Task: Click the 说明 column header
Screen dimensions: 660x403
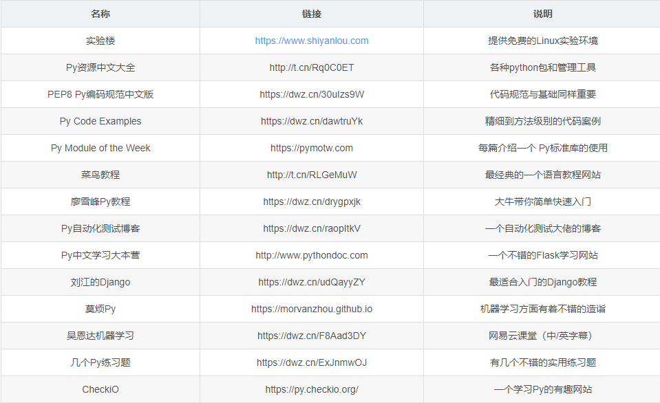Action: (542, 14)
